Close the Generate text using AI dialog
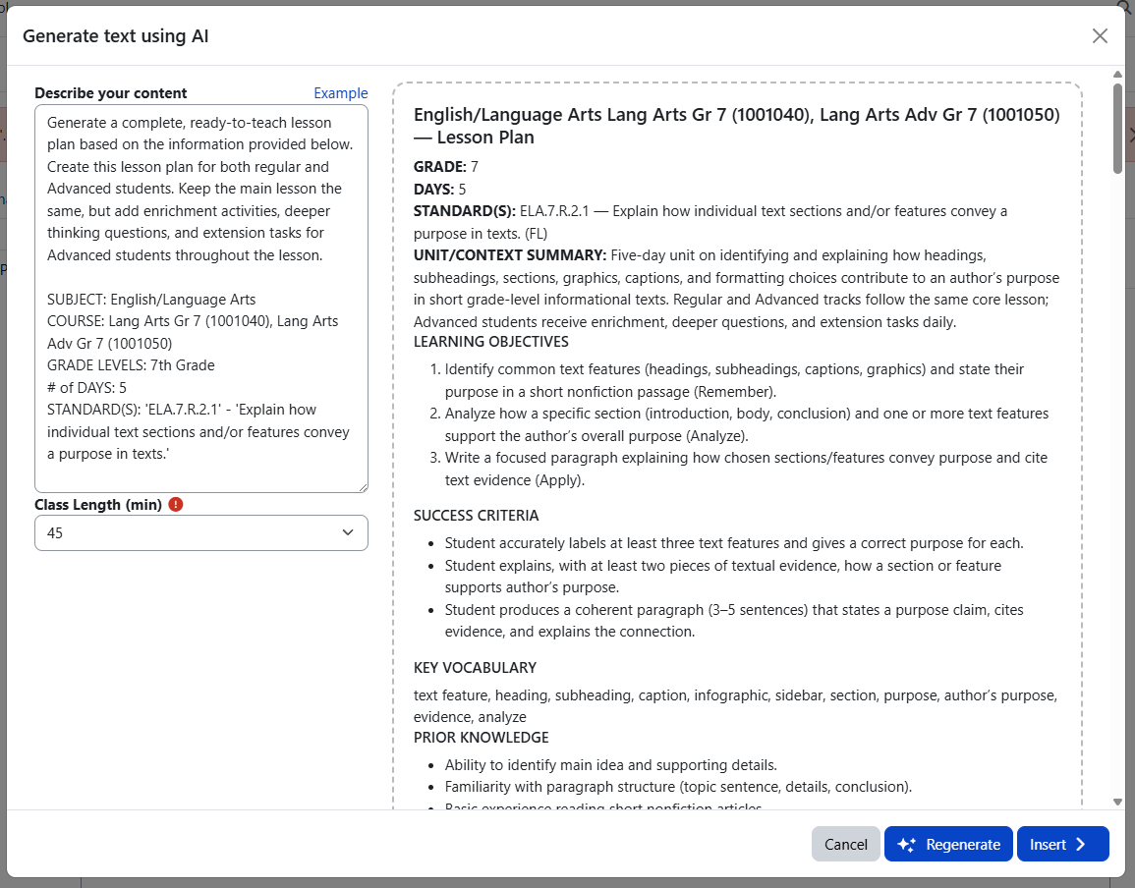The height and width of the screenshot is (888, 1135). click(1100, 36)
